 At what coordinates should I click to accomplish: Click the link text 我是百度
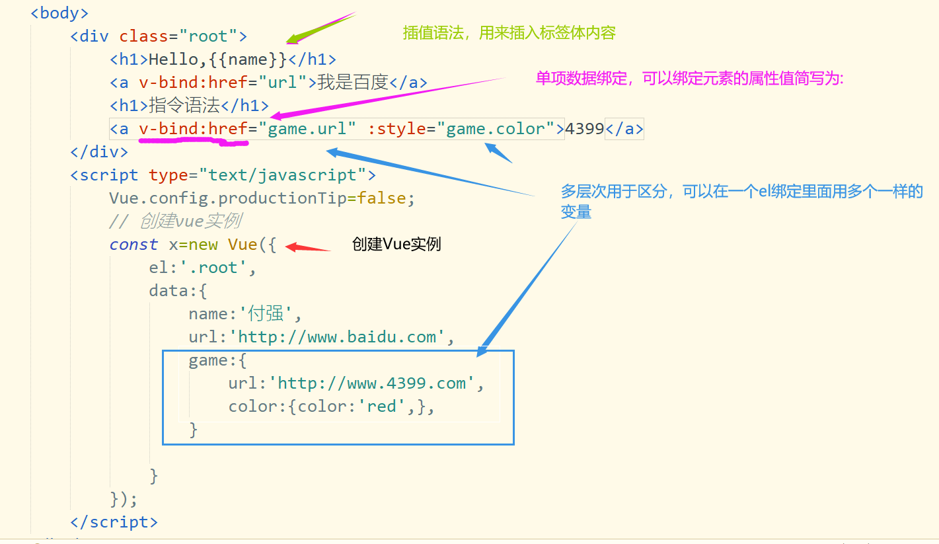point(353,82)
